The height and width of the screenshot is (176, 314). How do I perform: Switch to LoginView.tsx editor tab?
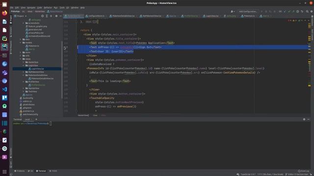pos(212,16)
